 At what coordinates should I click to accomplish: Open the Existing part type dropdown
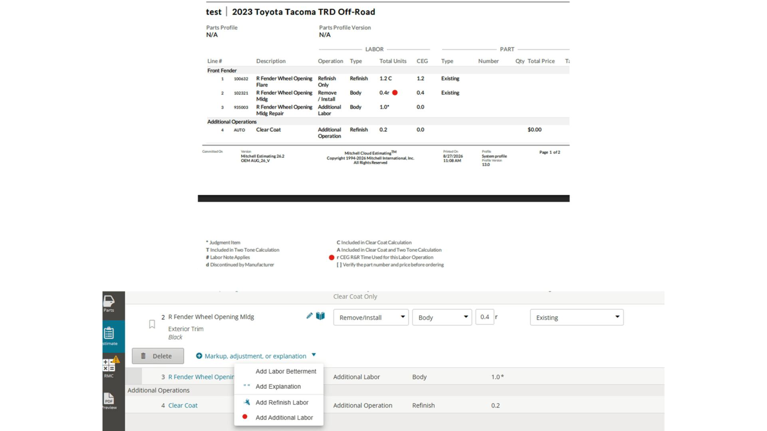[576, 317]
